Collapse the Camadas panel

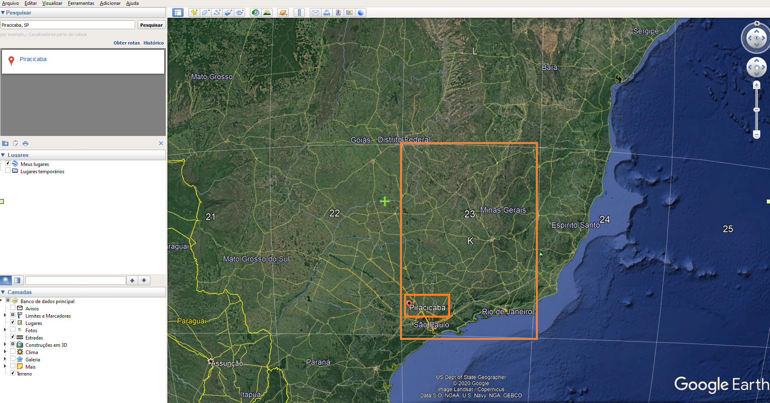3,292
